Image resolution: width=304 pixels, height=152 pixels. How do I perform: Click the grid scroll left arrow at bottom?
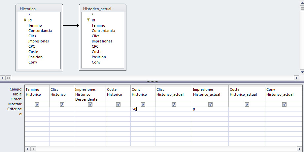pos(27,149)
